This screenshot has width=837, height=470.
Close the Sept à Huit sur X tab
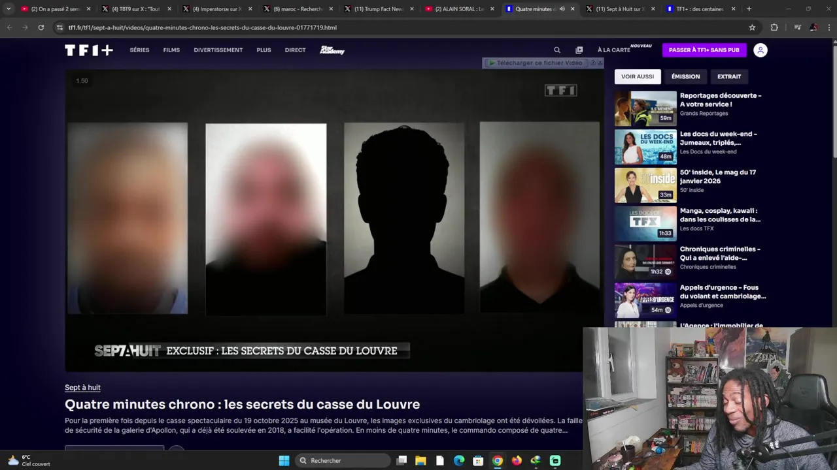(x=653, y=9)
